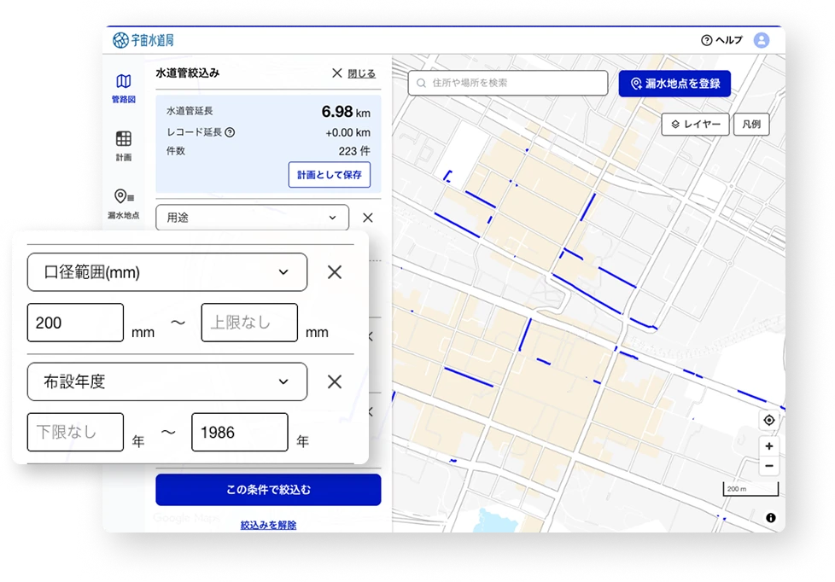Click the レコード延長 help question icon
Image resolution: width=835 pixels, height=582 pixels.
coord(230,132)
